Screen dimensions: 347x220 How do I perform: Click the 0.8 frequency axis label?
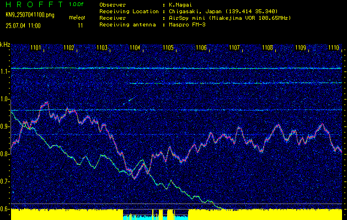(4, 154)
